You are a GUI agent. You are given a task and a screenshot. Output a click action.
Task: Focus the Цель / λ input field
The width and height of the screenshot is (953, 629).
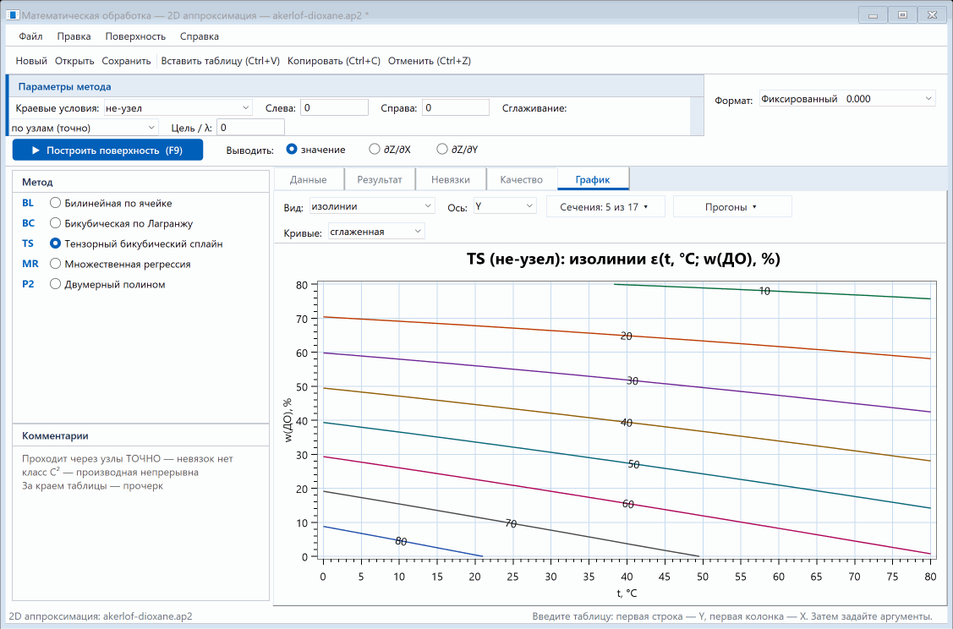click(250, 127)
